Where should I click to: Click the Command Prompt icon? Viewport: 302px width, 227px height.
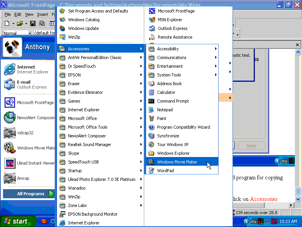[x=151, y=101]
